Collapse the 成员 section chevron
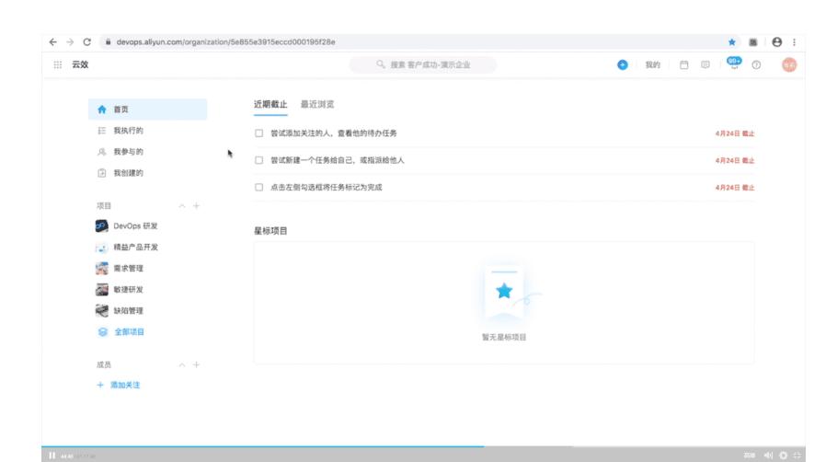Image resolution: width=814 pixels, height=462 pixels. tap(182, 365)
